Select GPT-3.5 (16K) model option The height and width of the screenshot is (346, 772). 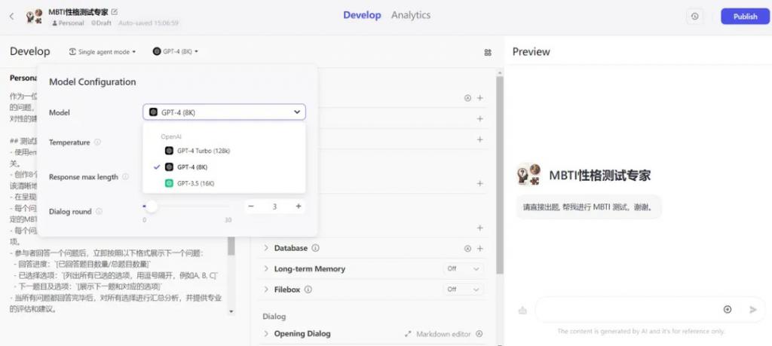[x=198, y=182]
